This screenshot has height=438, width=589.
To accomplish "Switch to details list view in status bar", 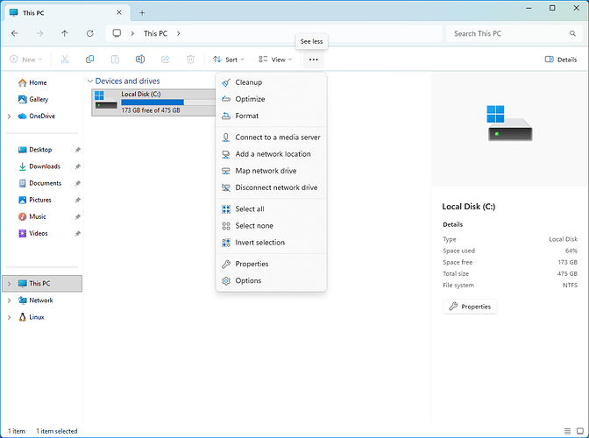I will [x=568, y=431].
